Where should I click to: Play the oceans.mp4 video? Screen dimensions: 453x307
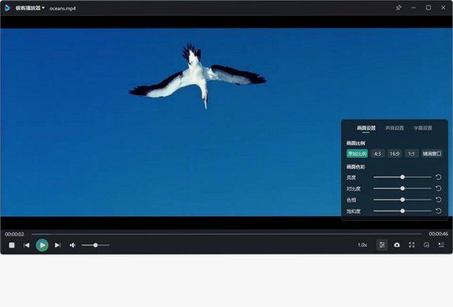pyautogui.click(x=42, y=245)
